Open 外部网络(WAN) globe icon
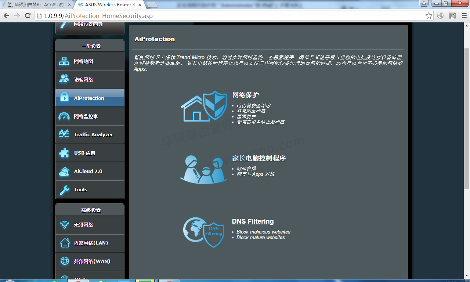Image resolution: width=470 pixels, height=282 pixels. (65, 261)
